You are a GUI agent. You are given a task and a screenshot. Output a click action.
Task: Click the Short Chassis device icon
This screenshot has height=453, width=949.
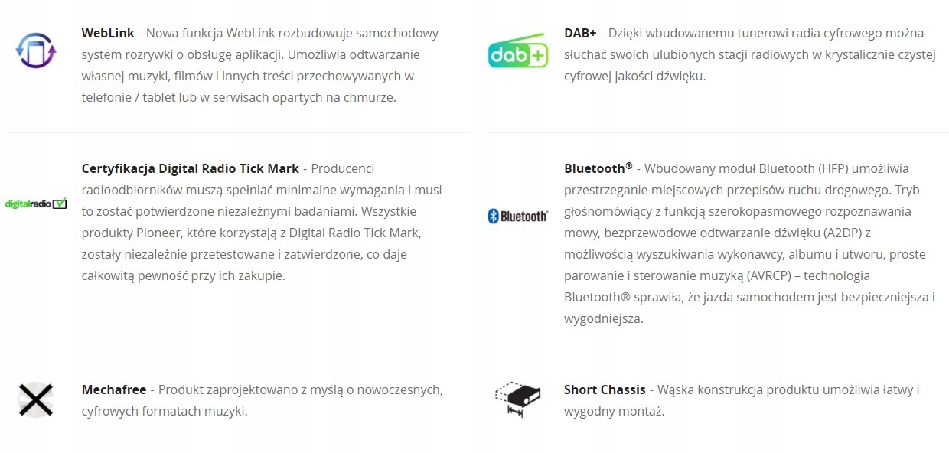coord(518,399)
